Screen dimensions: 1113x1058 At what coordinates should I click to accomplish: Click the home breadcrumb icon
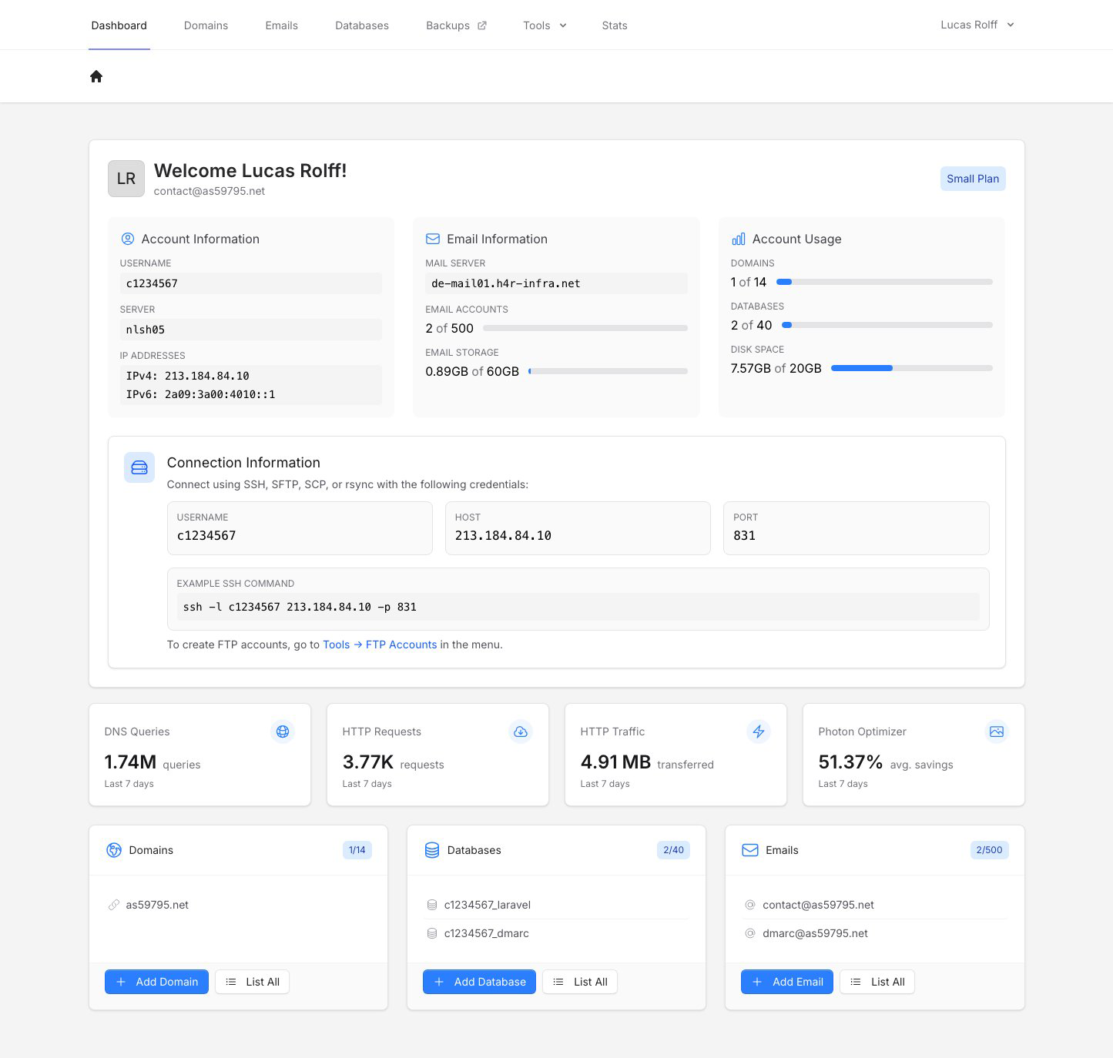[x=96, y=76]
